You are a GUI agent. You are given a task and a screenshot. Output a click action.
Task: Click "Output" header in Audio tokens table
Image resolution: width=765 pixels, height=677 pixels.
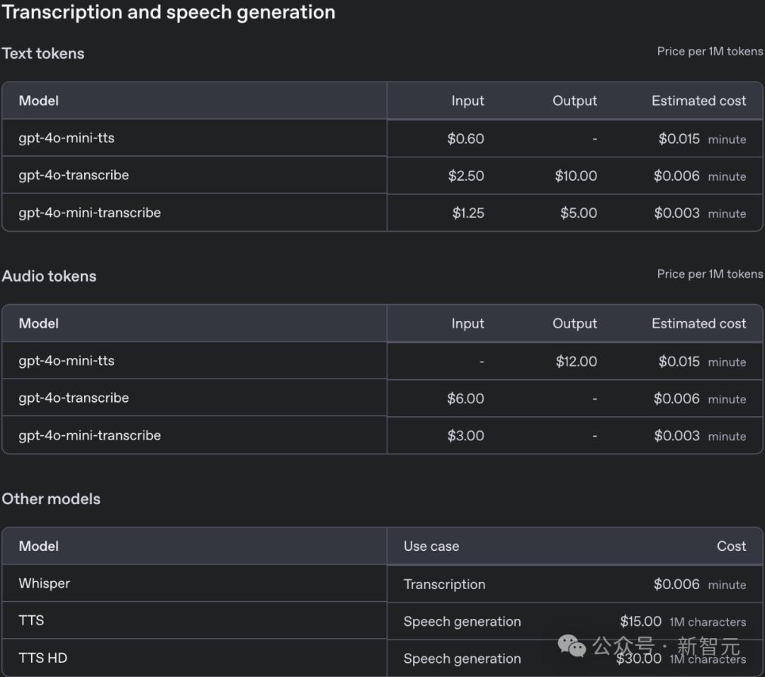pyautogui.click(x=574, y=323)
